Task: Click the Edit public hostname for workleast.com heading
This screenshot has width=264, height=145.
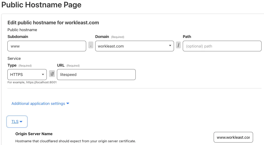Action: pyautogui.click(x=53, y=23)
